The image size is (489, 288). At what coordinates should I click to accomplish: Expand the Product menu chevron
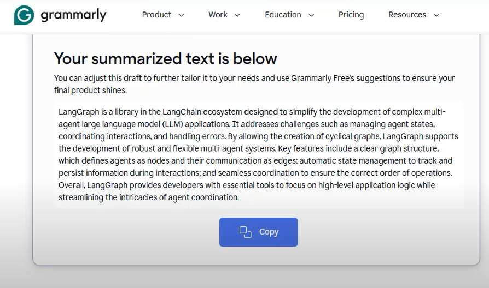point(181,15)
